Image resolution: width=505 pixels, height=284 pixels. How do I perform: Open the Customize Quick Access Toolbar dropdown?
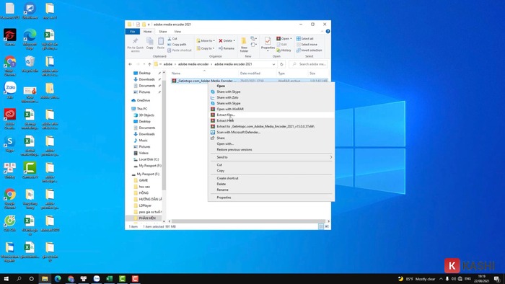pos(149,25)
